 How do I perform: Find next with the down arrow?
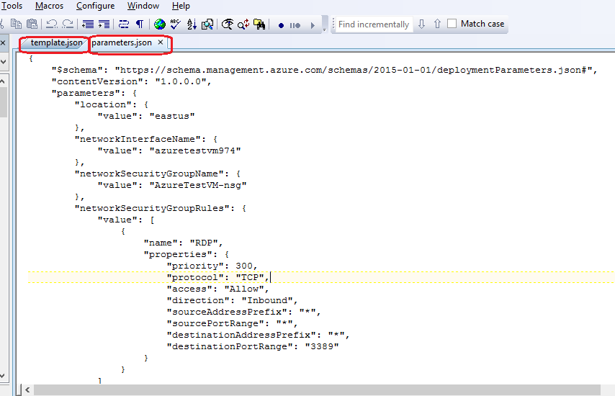pos(421,24)
